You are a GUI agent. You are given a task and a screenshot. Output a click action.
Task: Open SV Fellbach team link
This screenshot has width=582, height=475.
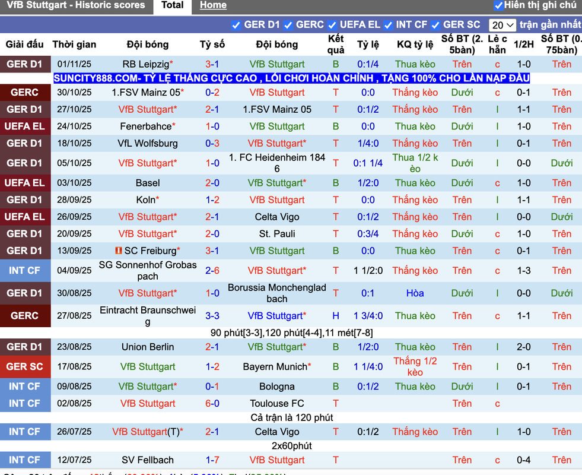(148, 460)
